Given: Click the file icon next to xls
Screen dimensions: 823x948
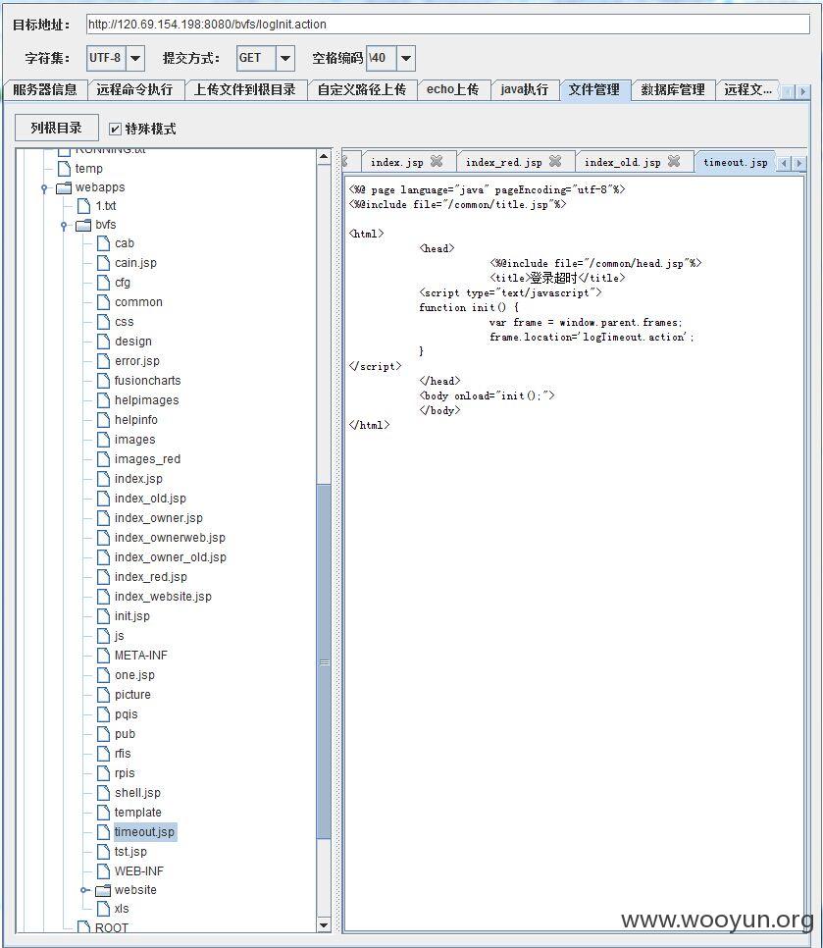Looking at the screenshot, I should point(103,909).
